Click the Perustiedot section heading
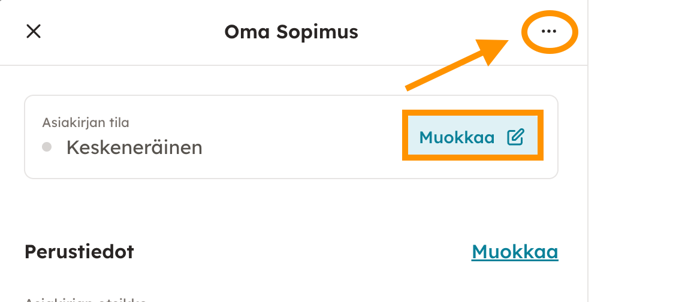Image resolution: width=676 pixels, height=302 pixels. 79,252
